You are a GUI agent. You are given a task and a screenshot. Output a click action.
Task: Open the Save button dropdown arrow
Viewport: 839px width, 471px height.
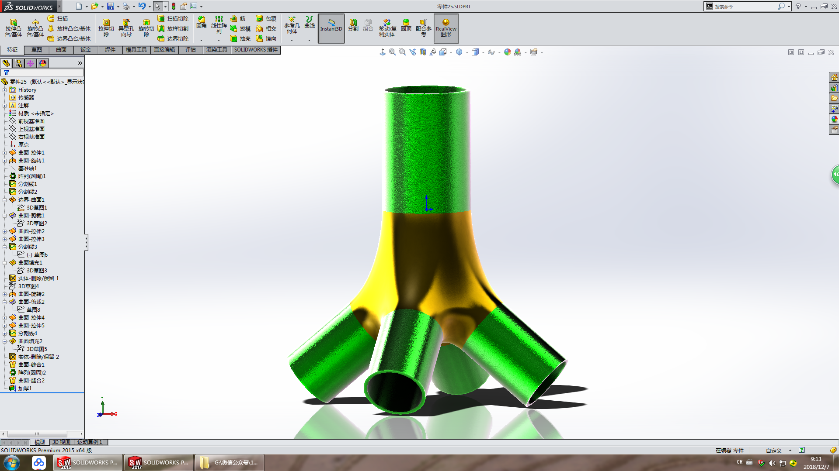coord(118,7)
